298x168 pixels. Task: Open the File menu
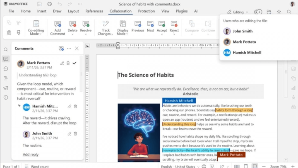[x=11, y=11]
